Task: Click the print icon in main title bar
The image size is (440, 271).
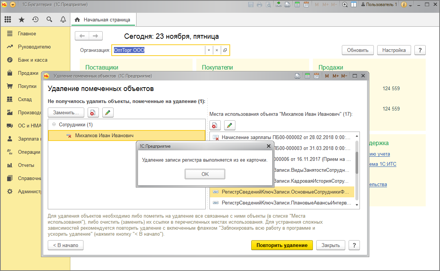Action: [259, 5]
